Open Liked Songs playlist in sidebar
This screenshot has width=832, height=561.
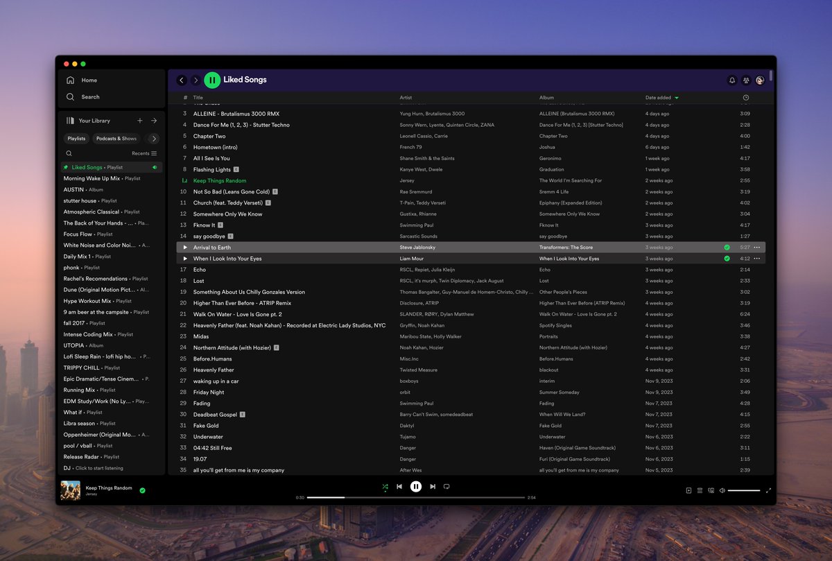pyautogui.click(x=111, y=167)
